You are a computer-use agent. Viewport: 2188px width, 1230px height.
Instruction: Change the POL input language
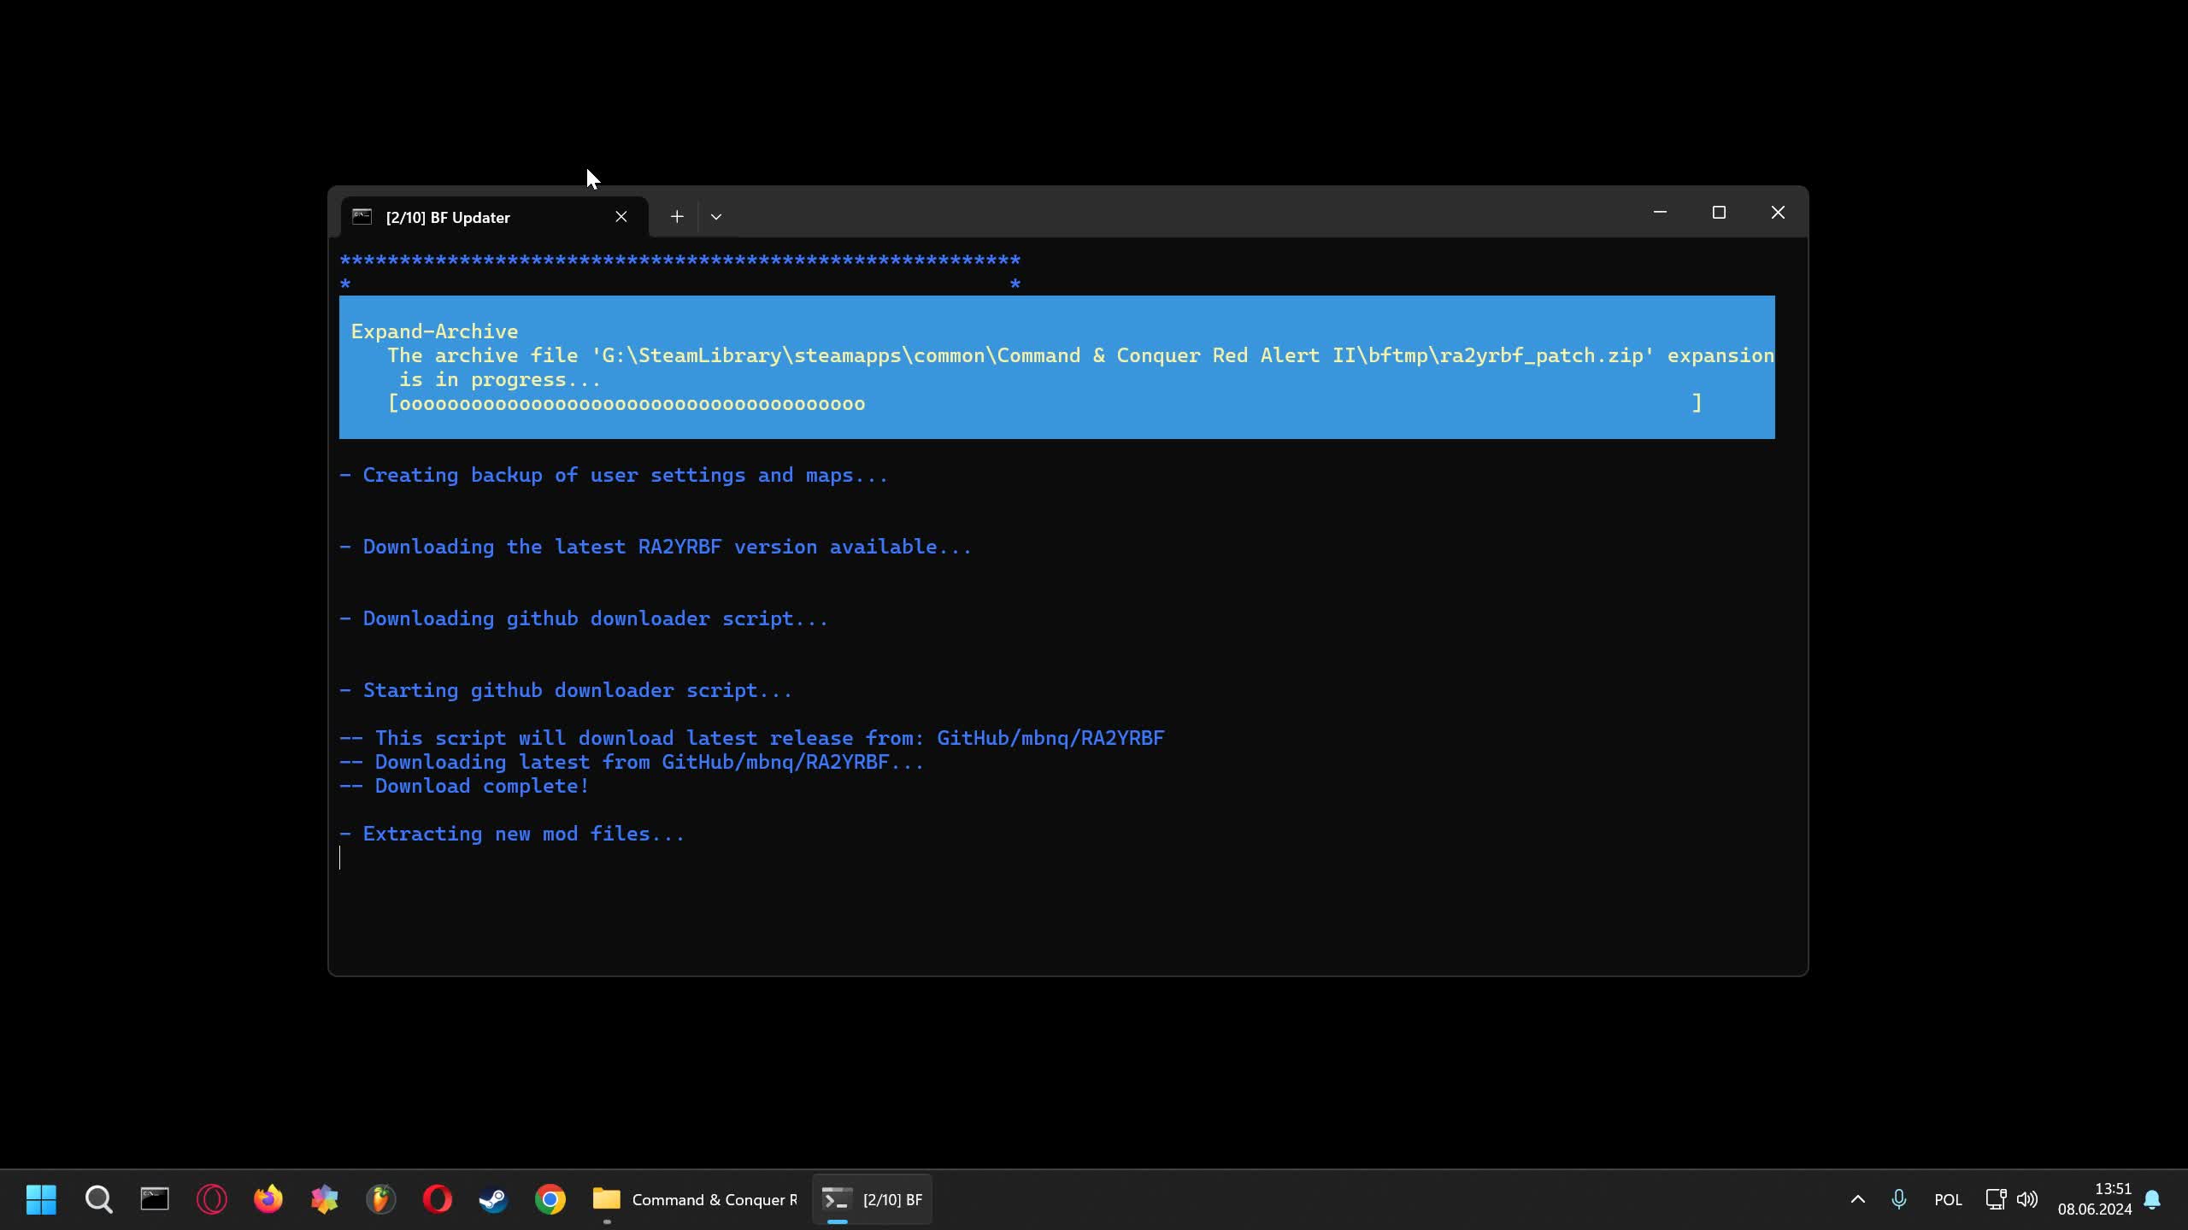[x=1948, y=1199]
